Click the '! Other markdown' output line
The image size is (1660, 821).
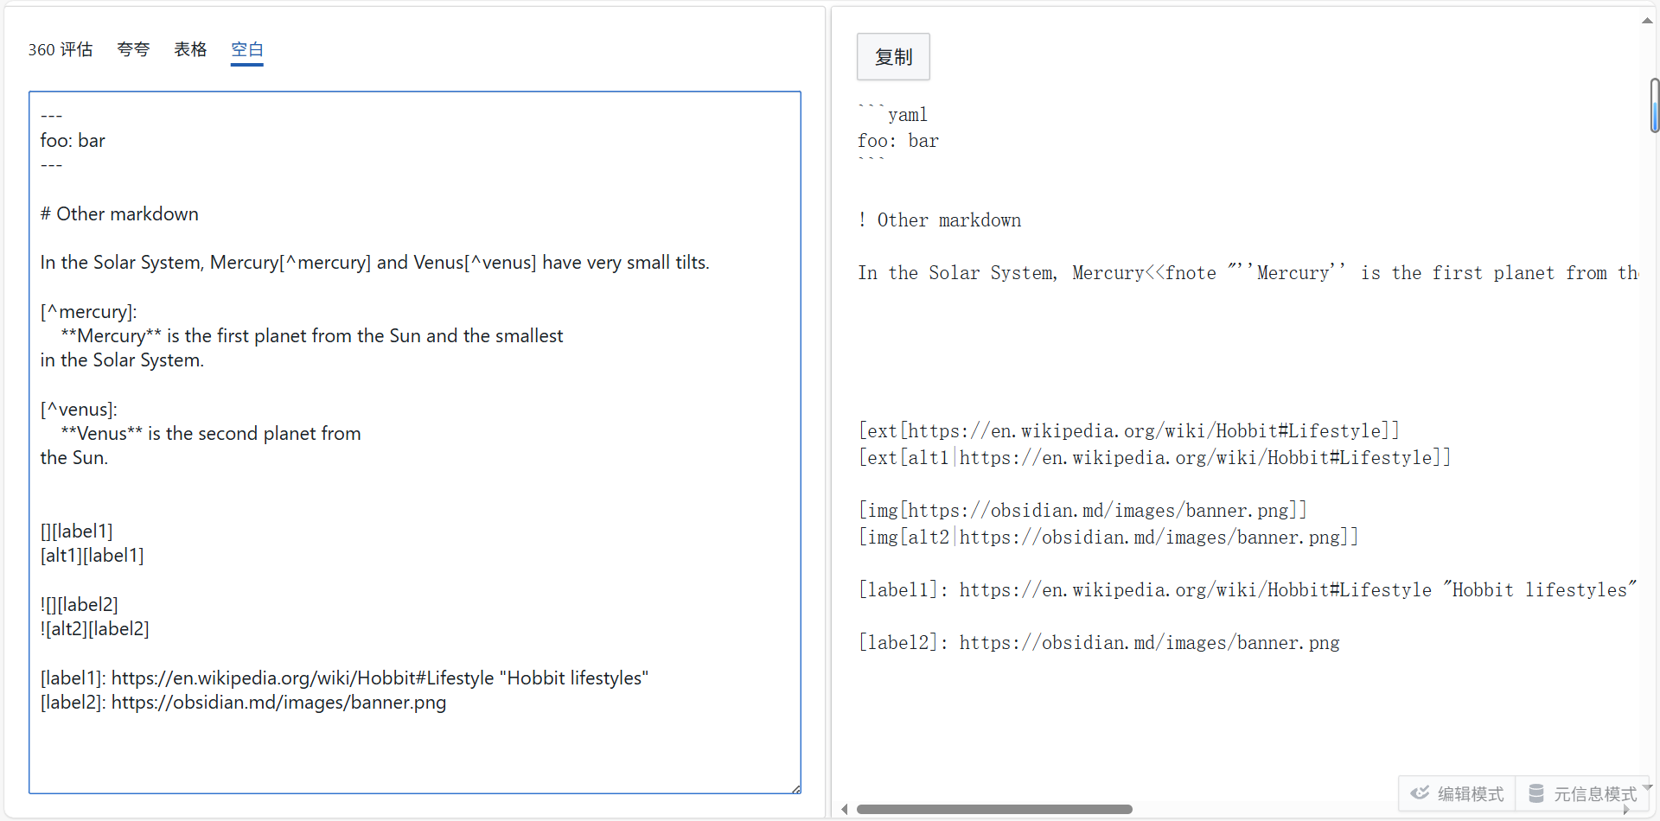point(940,220)
